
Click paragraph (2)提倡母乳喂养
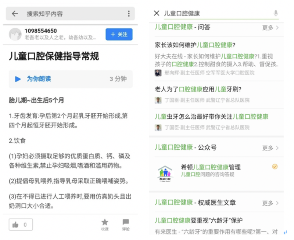[x=69, y=181]
